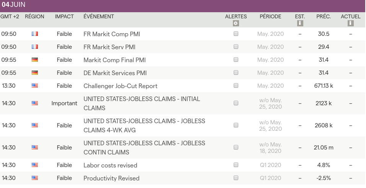The width and height of the screenshot is (366, 188).
Task: Click French flag for FR Markit Serv PMI
Action: click(35, 47)
